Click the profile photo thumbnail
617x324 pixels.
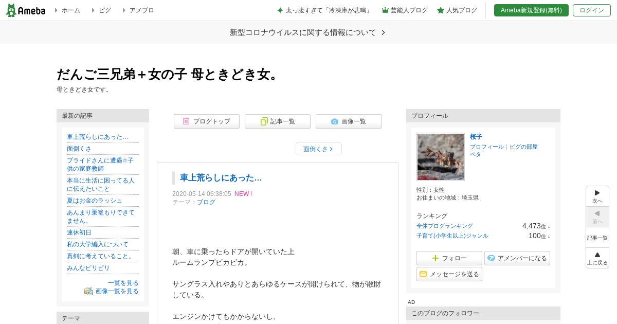[x=441, y=157]
